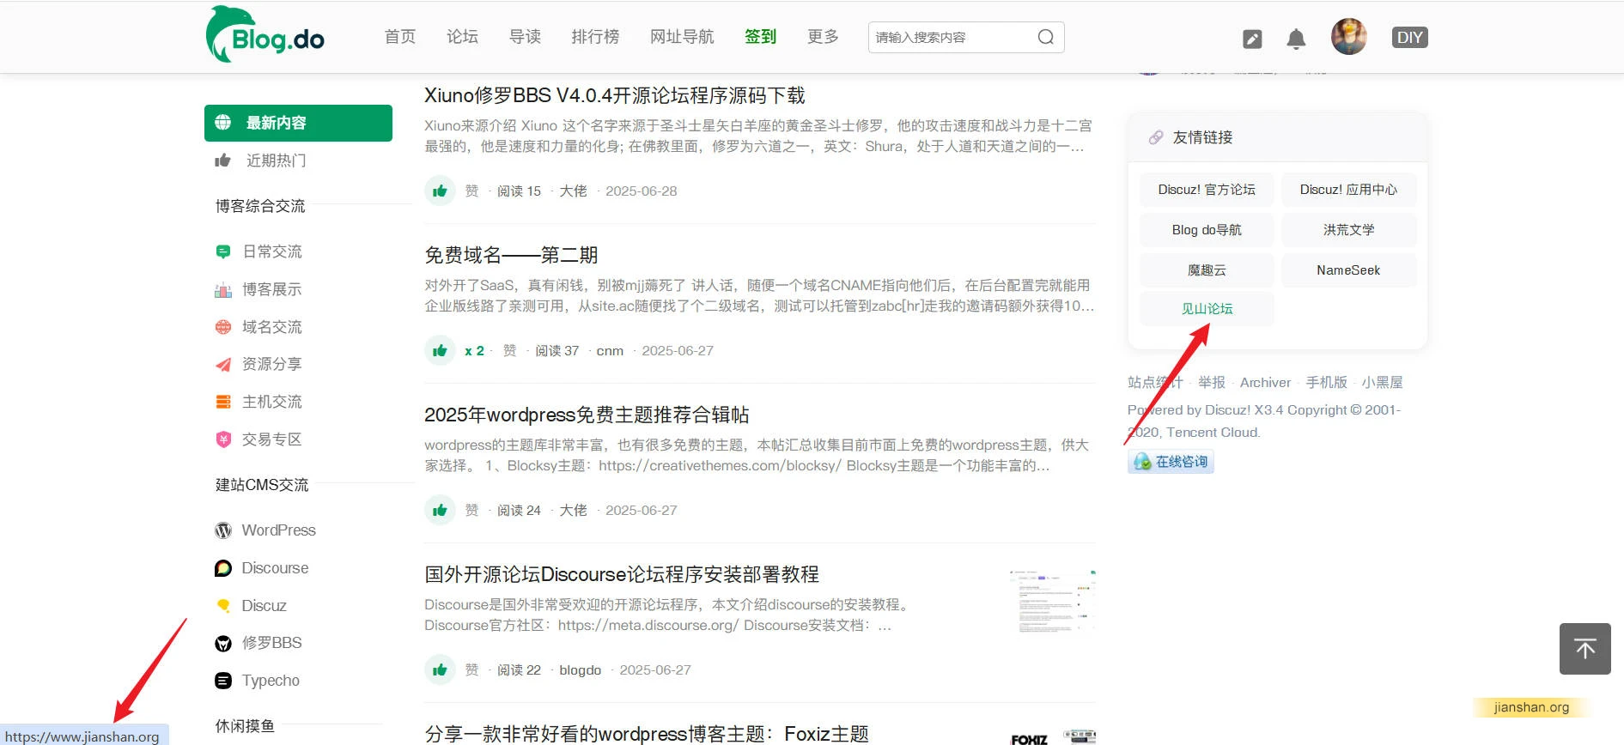This screenshot has height=745, width=1624.
Task: Click the 赞 label on 免费域名 post
Action: pyautogui.click(x=510, y=350)
